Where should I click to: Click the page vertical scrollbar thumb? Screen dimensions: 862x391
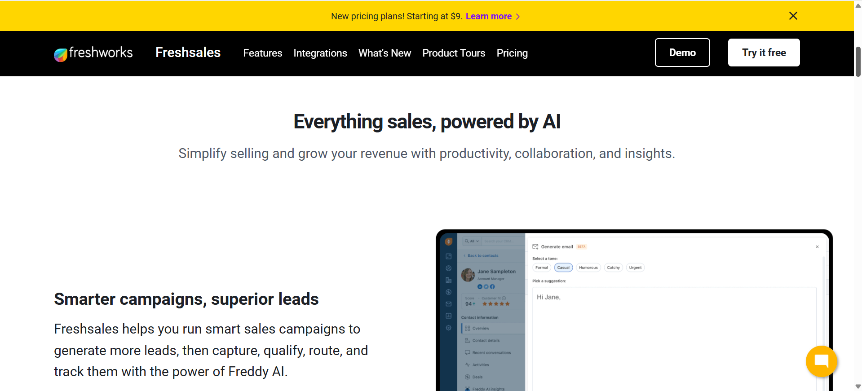pyautogui.click(x=858, y=62)
